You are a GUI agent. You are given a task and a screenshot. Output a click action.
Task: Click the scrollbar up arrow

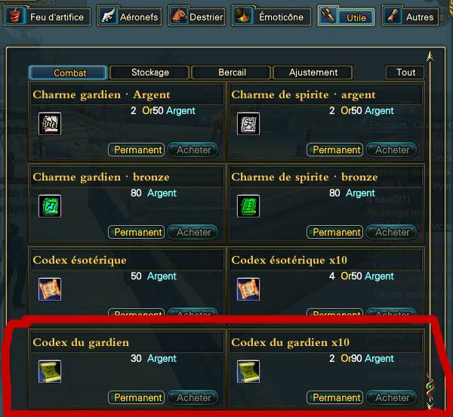[430, 56]
